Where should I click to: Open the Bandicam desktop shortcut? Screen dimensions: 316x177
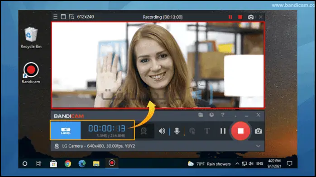tap(31, 73)
